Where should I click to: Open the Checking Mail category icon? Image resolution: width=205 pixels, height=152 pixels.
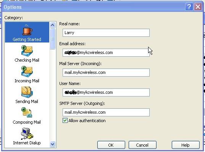(x=27, y=51)
